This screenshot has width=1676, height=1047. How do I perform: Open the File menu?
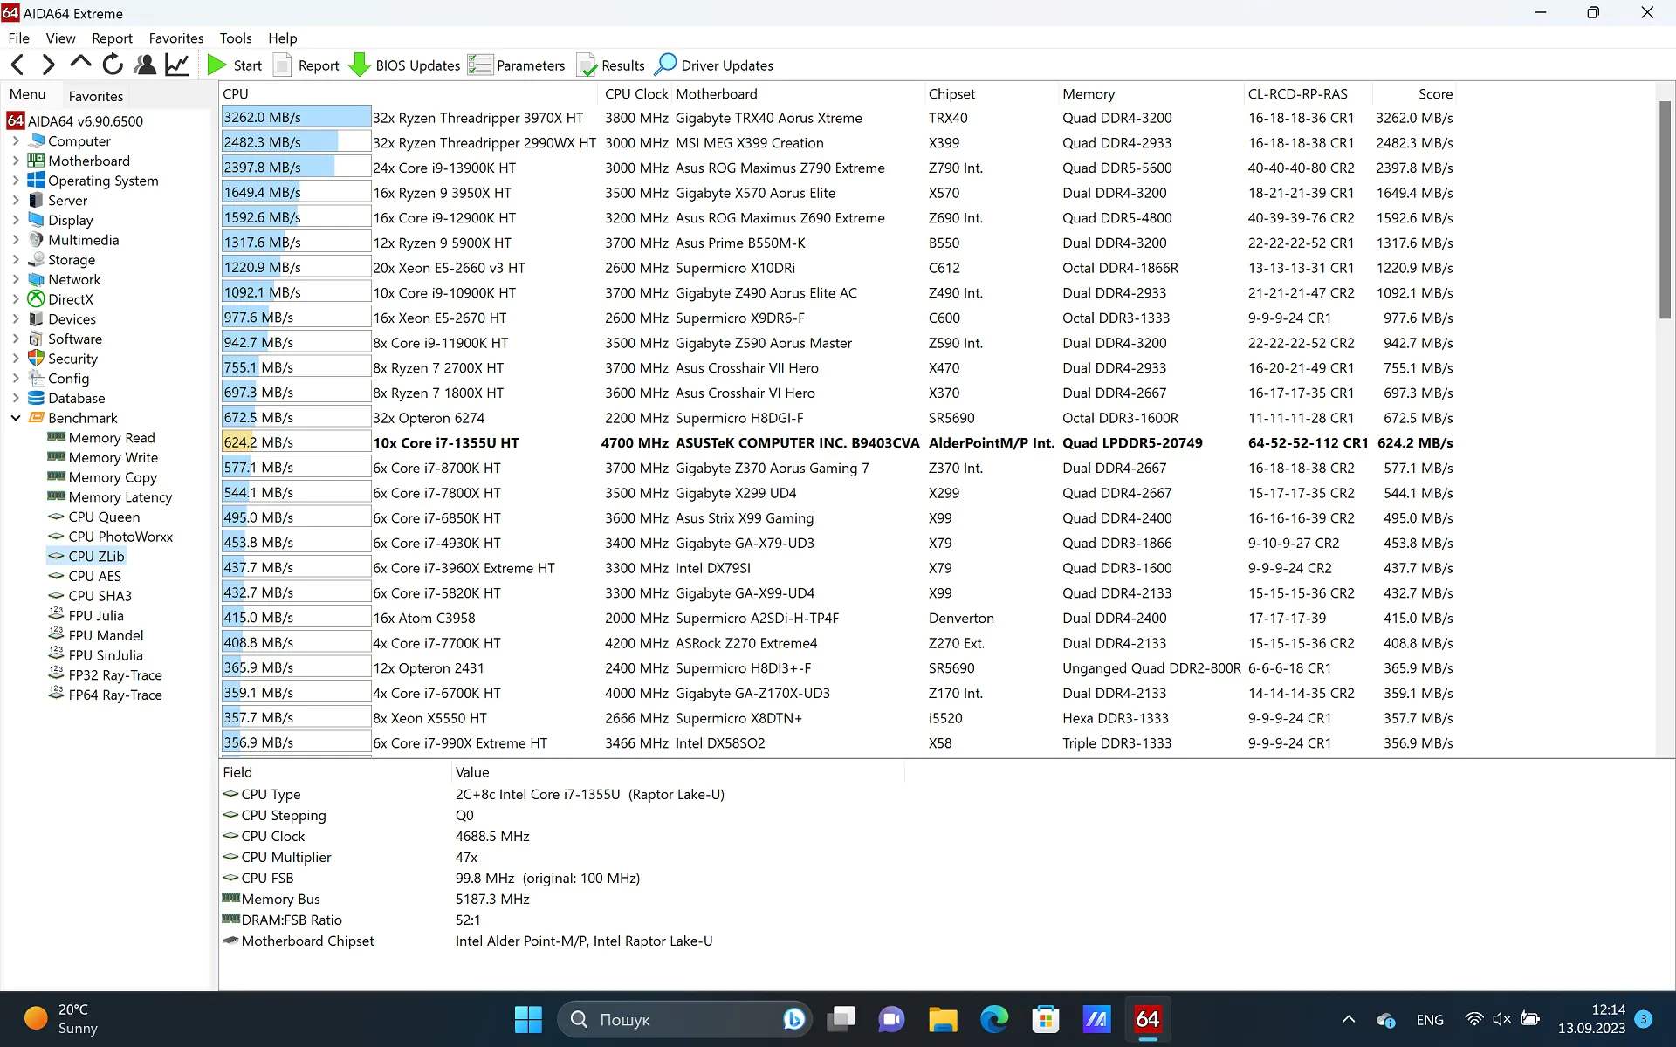point(18,38)
